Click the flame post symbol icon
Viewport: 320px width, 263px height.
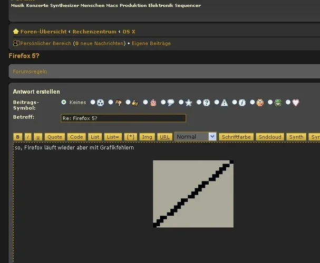(153, 103)
